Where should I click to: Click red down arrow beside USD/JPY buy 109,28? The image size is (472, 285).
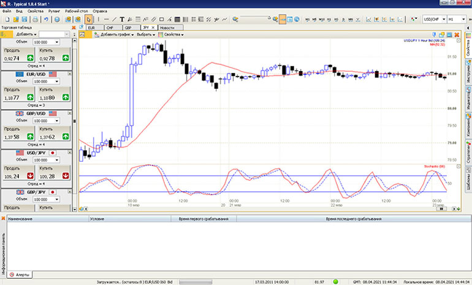[66, 176]
